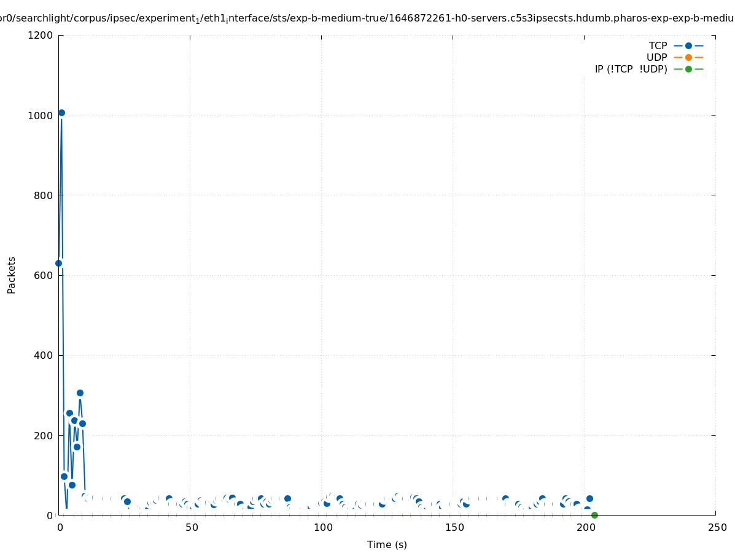Click the 800 tick label on the y-axis
735x553 pixels.
click(x=43, y=195)
